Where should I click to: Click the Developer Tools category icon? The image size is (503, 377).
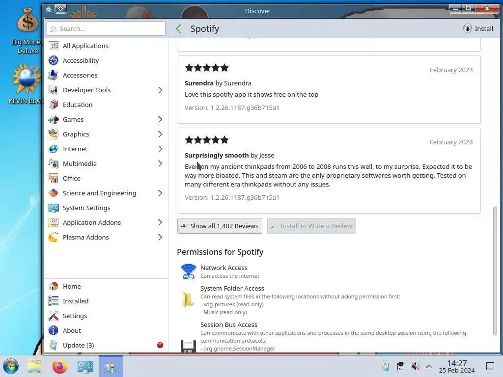[54, 90]
